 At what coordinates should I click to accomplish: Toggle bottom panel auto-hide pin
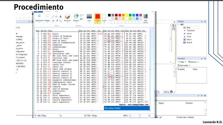click(201, 96)
